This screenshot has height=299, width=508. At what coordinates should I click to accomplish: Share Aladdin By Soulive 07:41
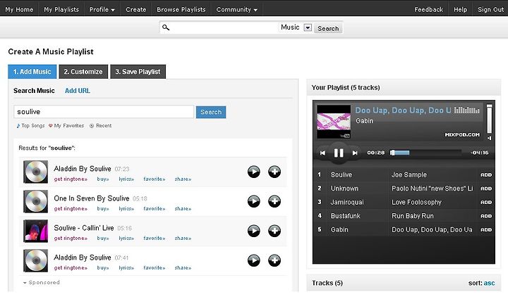click(x=183, y=268)
